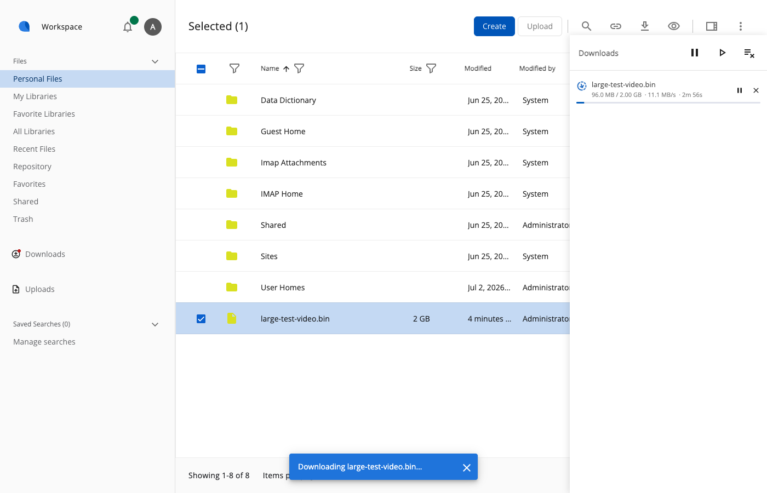Sort by the Modified column header
This screenshot has height=493, width=767.
click(x=478, y=68)
